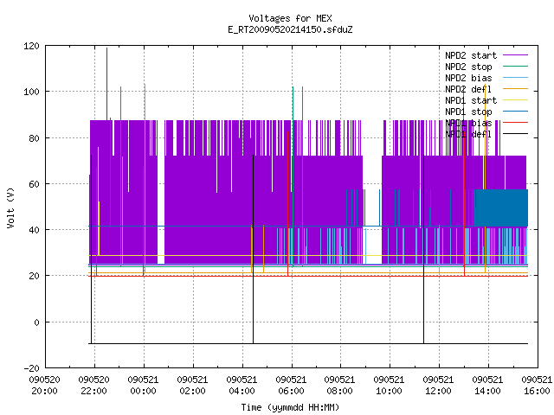Click the 'NPD2 start' legend label
Screen dimensions: 554x415
point(471,55)
